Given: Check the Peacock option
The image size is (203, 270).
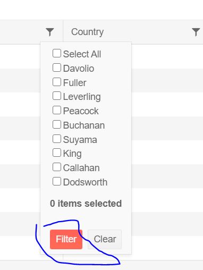Looking at the screenshot, I should click(57, 110).
